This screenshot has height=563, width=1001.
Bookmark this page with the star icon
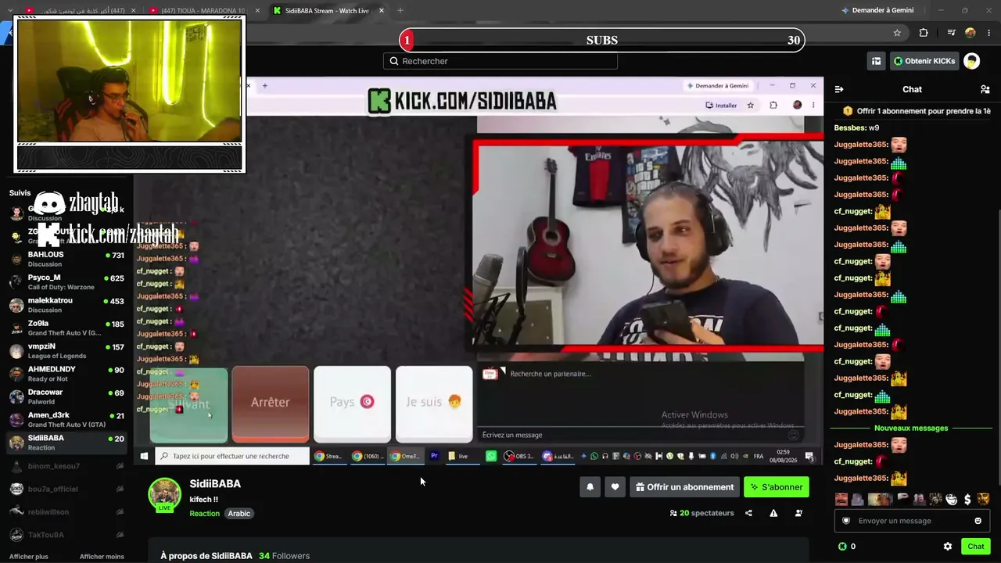click(897, 33)
